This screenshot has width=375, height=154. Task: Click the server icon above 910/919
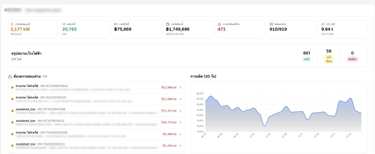(x=271, y=24)
